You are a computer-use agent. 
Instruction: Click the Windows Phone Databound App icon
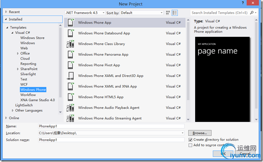coord(71,33)
